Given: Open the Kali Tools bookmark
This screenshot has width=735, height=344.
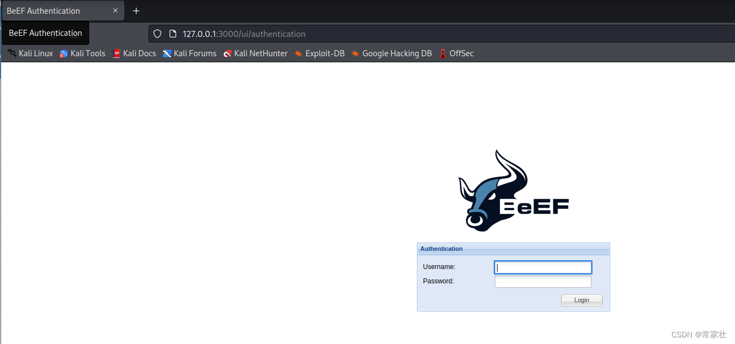Looking at the screenshot, I should 82,53.
